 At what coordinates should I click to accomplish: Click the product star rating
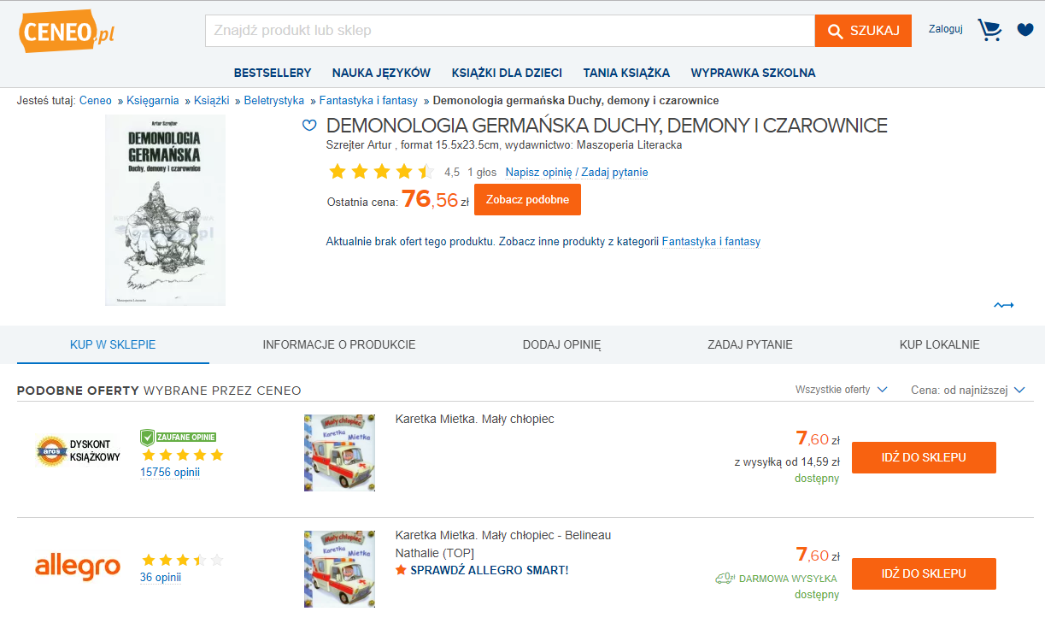point(381,172)
